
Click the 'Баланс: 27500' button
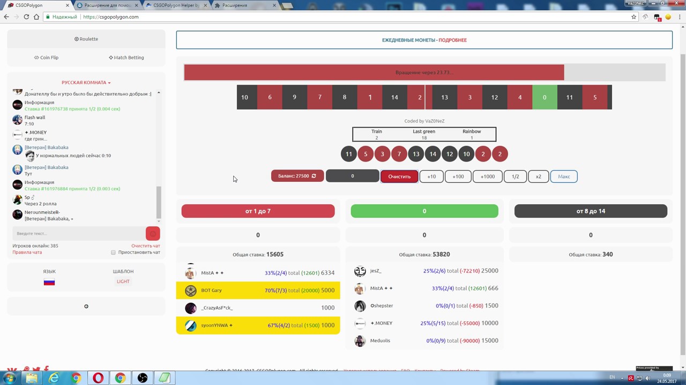[297, 176]
